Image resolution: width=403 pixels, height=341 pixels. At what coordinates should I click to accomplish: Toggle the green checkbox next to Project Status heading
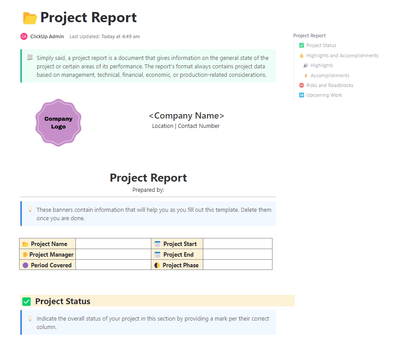[x=27, y=301]
